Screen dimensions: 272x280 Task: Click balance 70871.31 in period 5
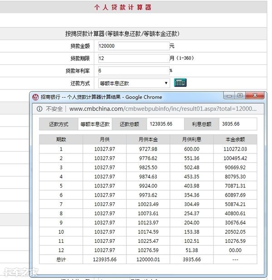pyautogui.click(x=235, y=186)
